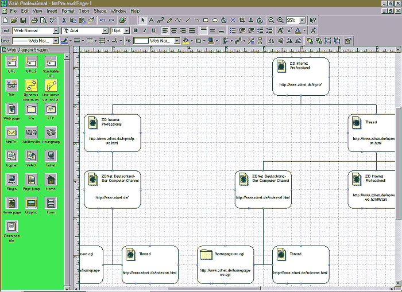This screenshot has height=292, width=402.
Task: Open the Text style Web Normal dropdown
Action: click(x=56, y=31)
